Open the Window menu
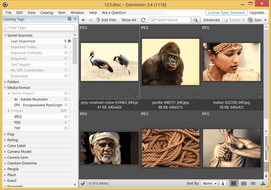This screenshot has width=271, height=190. pyautogui.click(x=77, y=13)
